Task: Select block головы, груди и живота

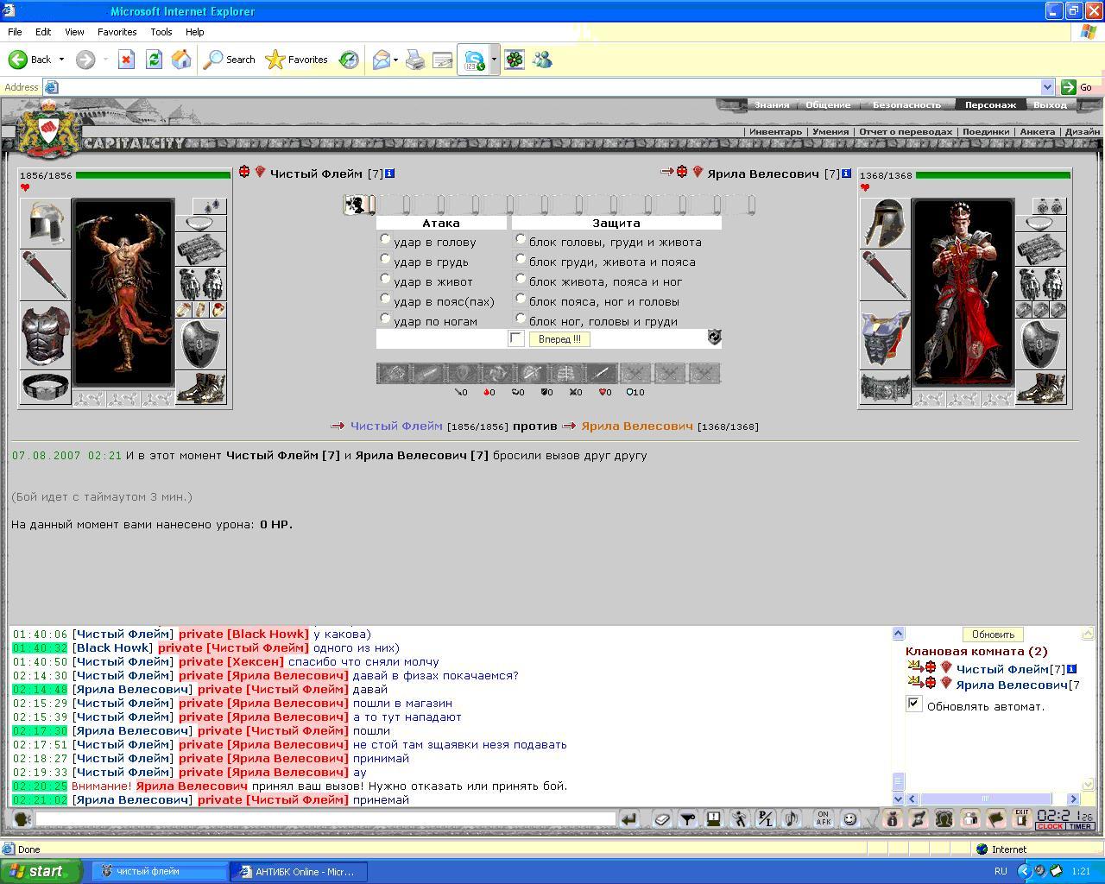Action: (x=521, y=239)
